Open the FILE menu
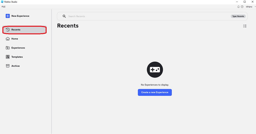 pyautogui.click(x=3, y=7)
